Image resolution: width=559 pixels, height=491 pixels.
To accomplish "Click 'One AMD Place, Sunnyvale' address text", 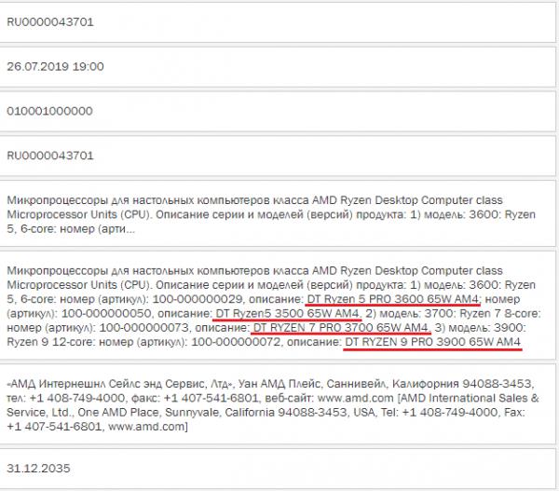I will pyautogui.click(x=149, y=413).
